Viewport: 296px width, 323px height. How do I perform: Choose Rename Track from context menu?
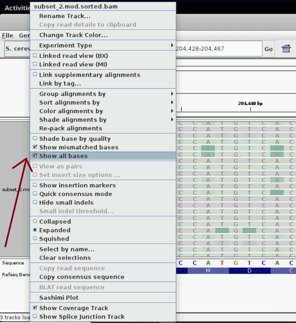click(x=65, y=16)
